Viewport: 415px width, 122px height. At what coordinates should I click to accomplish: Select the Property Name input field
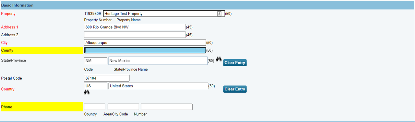[164, 14]
